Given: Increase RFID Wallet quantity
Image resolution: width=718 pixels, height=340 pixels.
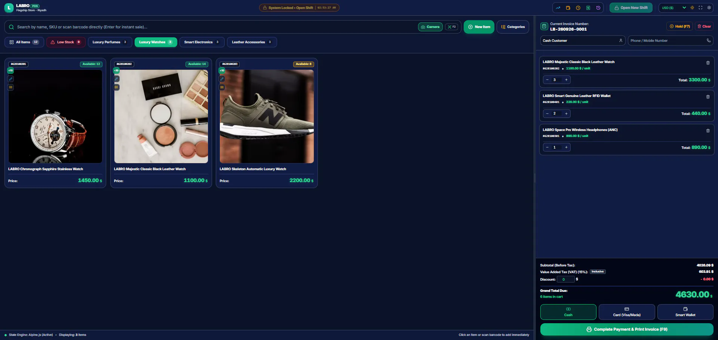Looking at the screenshot, I should (566, 113).
